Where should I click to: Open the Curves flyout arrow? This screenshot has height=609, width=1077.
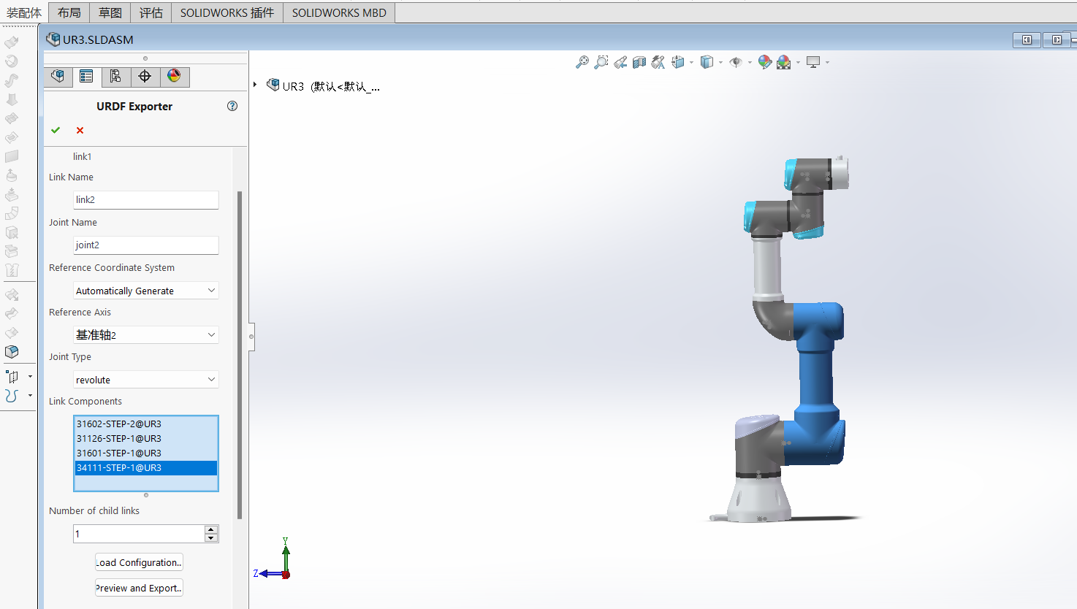[x=30, y=396]
